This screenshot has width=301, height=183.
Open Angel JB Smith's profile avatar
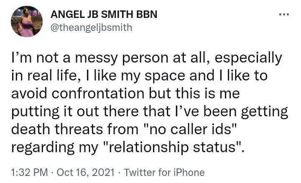(x=27, y=21)
